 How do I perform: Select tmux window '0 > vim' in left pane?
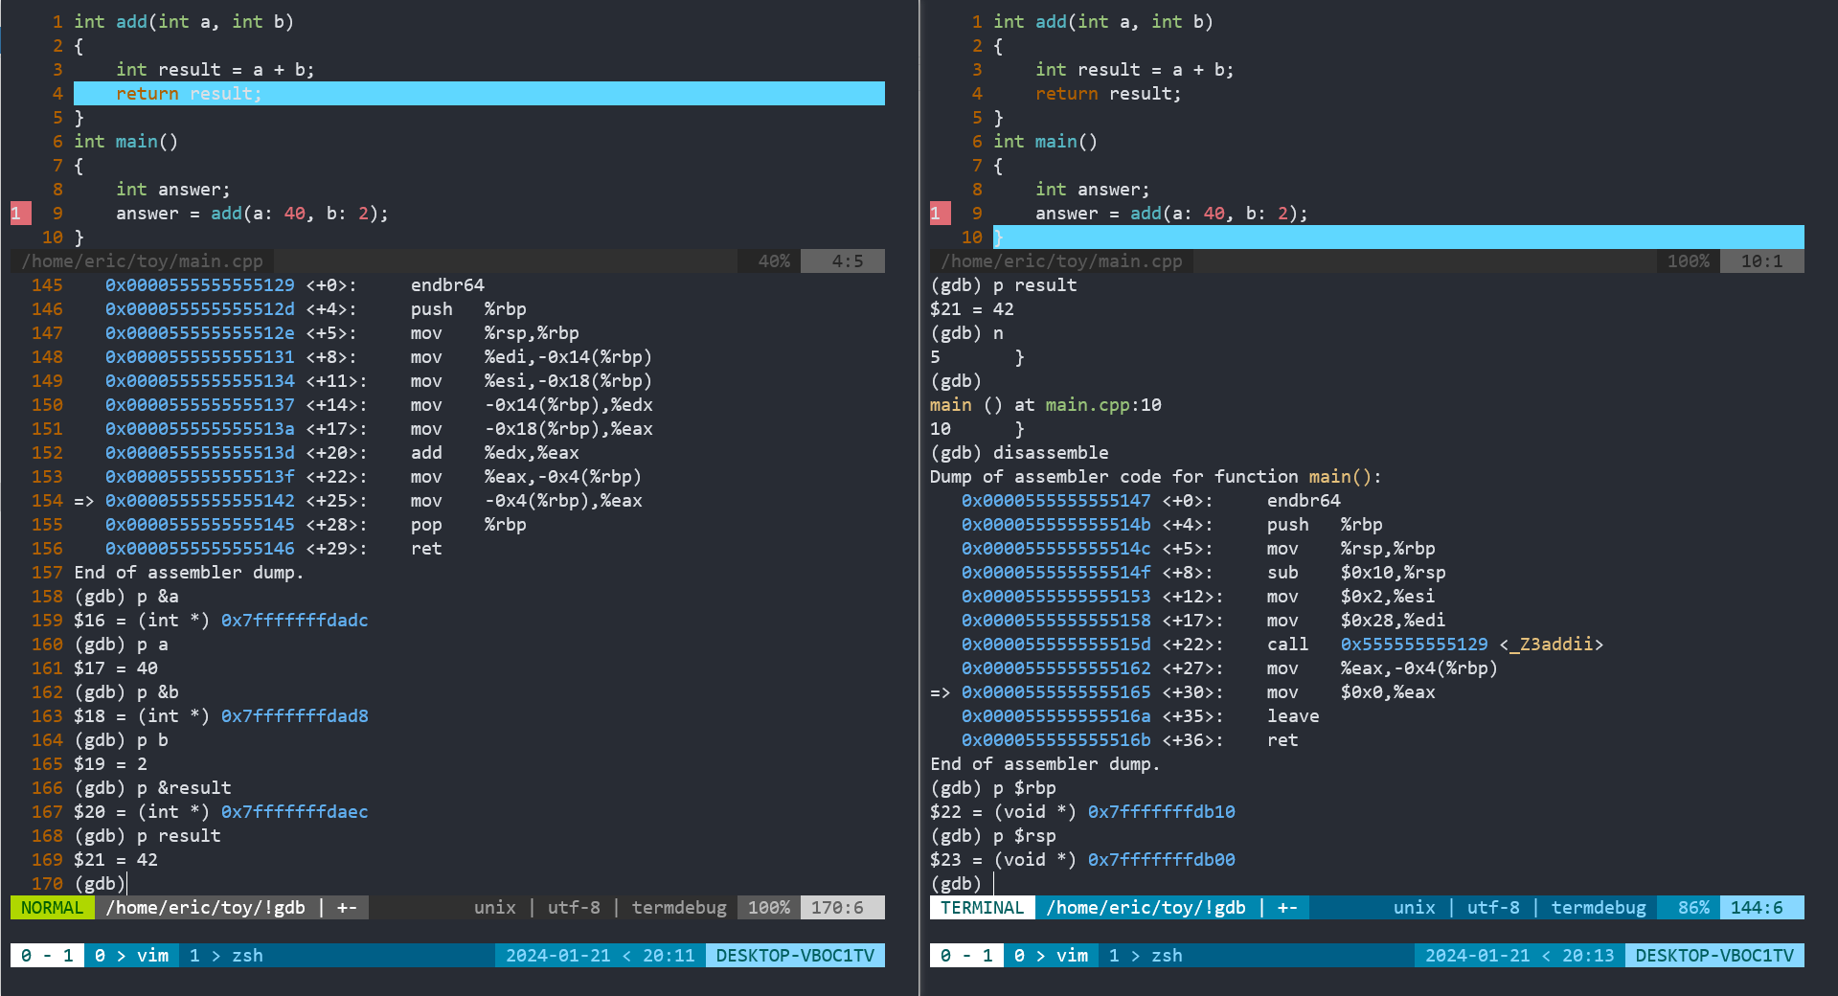point(131,956)
